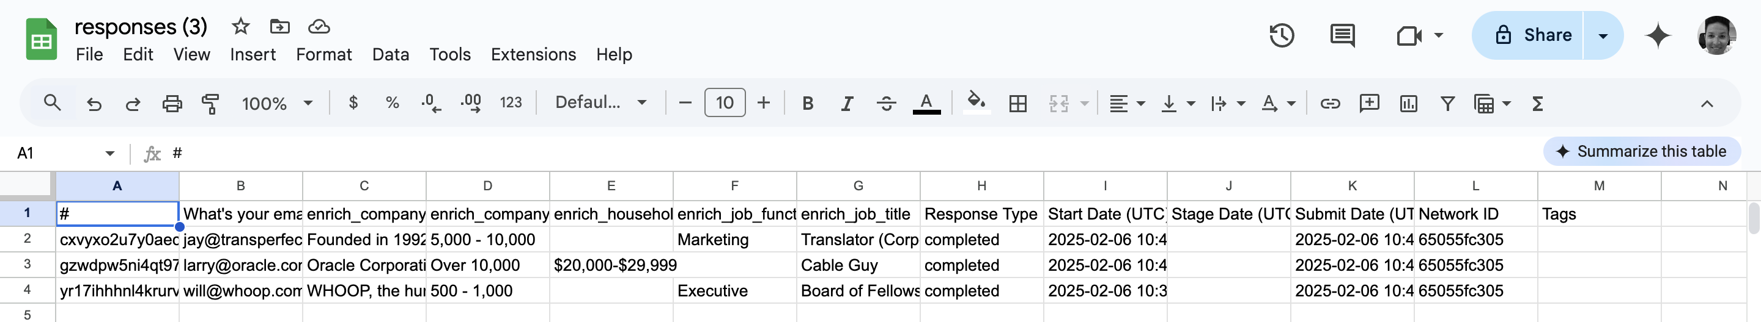Click the Share button
This screenshot has width=1761, height=322.
(x=1527, y=35)
